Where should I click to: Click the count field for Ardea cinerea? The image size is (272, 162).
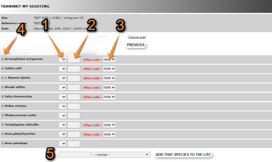tap(74, 106)
